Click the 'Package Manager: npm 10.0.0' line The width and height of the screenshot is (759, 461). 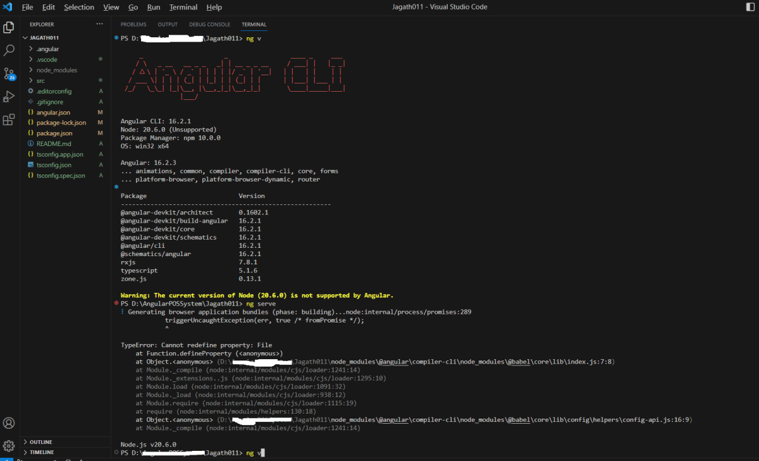coord(171,137)
